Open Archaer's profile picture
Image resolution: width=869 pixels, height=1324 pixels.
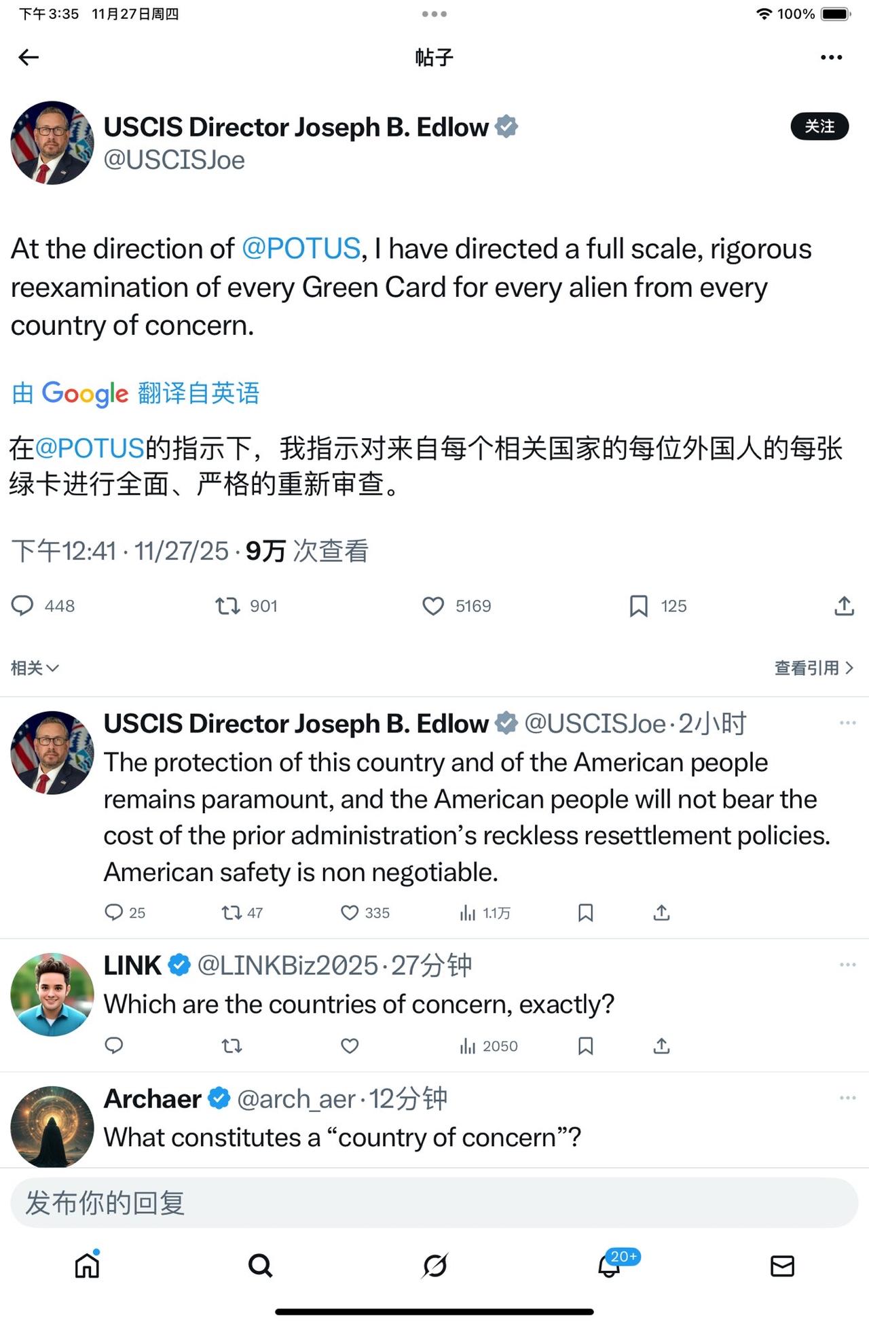pos(52,1126)
